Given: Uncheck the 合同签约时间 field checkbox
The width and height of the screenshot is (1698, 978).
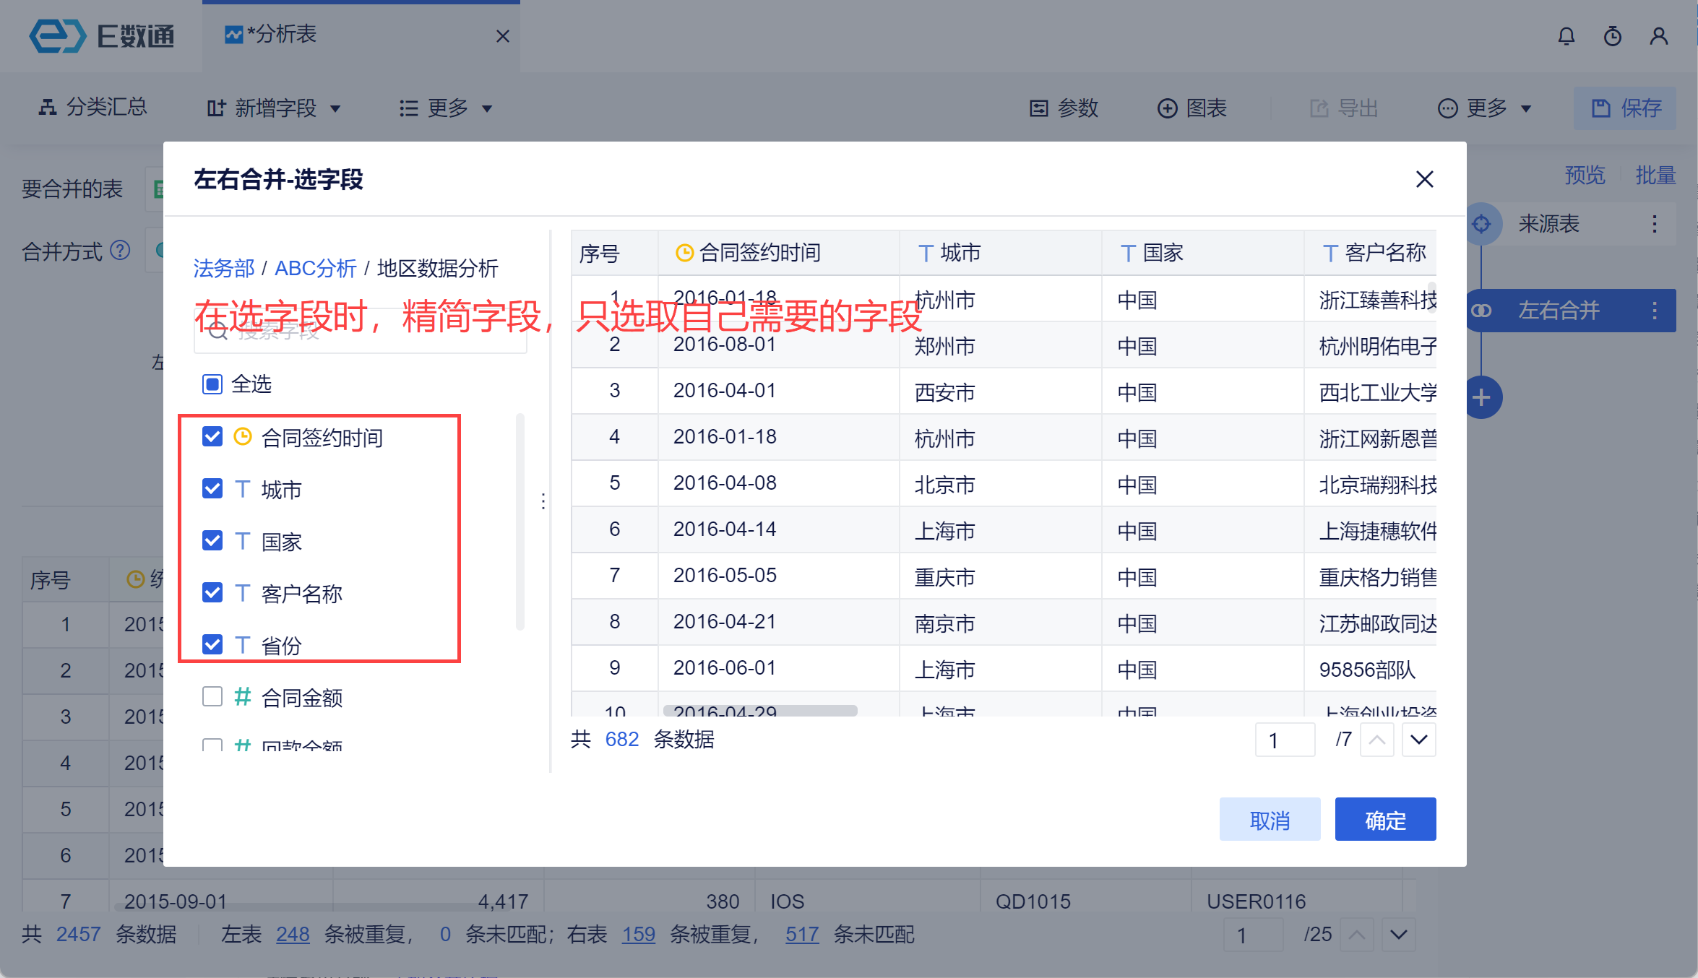Looking at the screenshot, I should (x=212, y=436).
